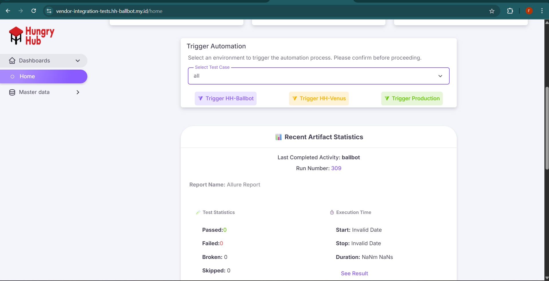This screenshot has height=281, width=549.
Task: Open the See Result link
Action: click(x=354, y=273)
